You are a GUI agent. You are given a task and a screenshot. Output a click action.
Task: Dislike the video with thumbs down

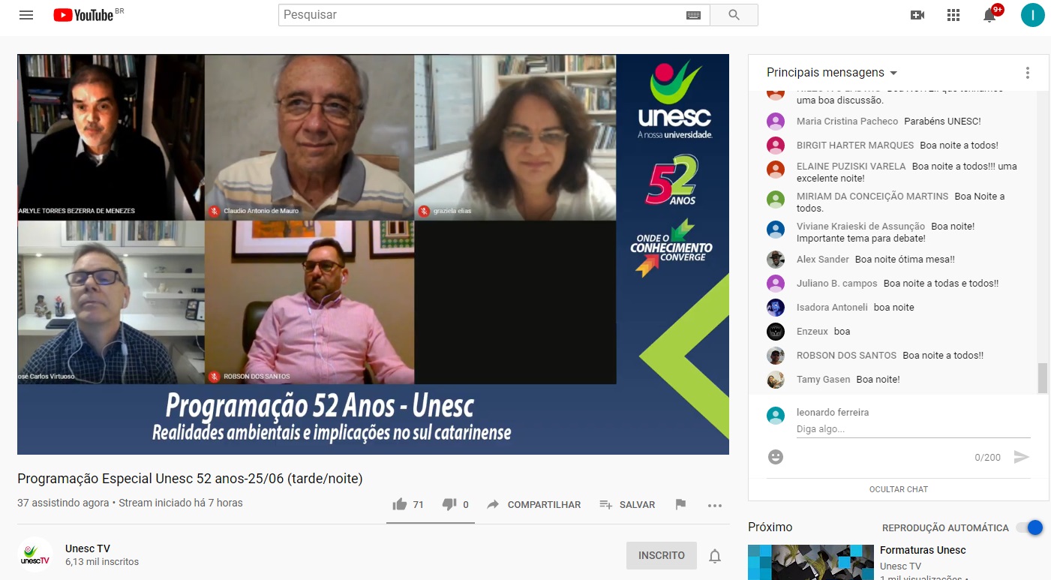click(449, 504)
